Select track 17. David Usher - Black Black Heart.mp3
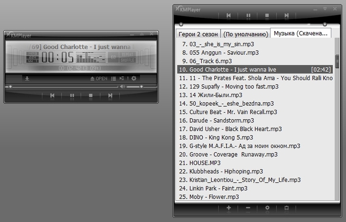 coord(255,129)
